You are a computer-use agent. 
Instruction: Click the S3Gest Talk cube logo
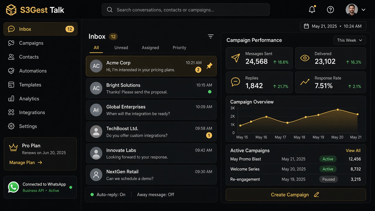tap(11, 10)
